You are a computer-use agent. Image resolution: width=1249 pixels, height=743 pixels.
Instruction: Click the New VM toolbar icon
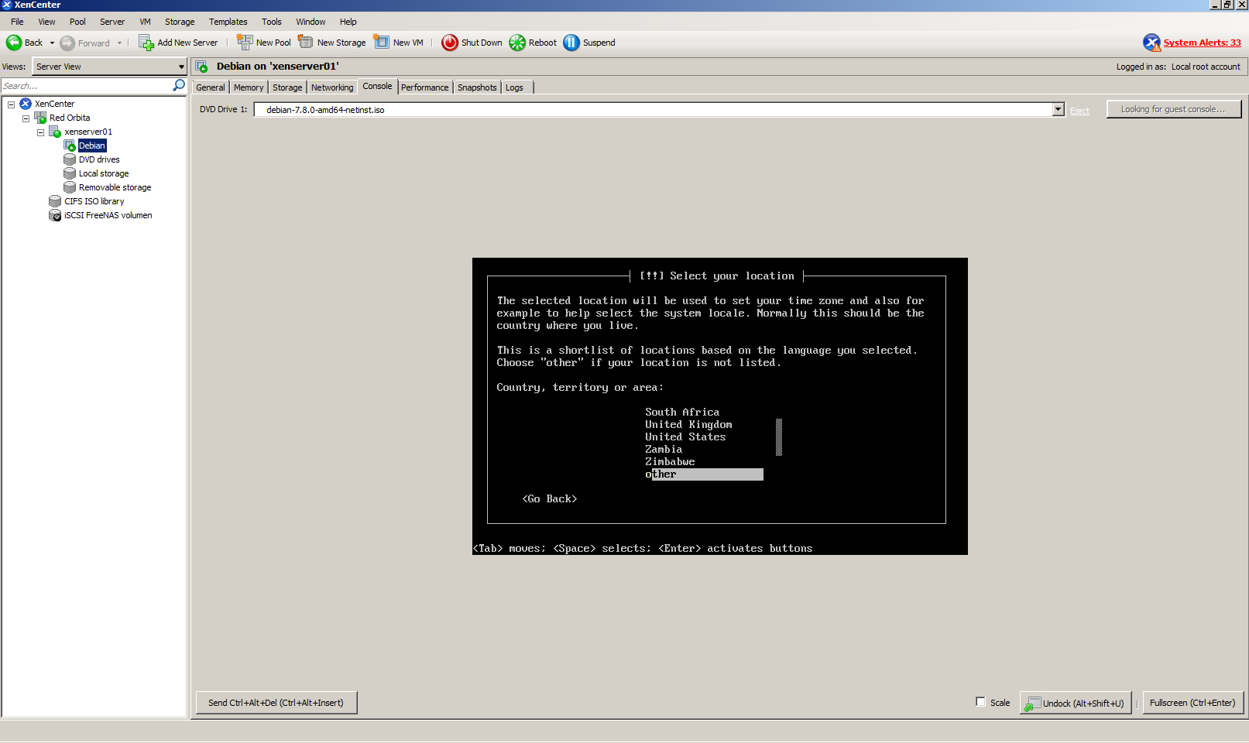(x=382, y=43)
